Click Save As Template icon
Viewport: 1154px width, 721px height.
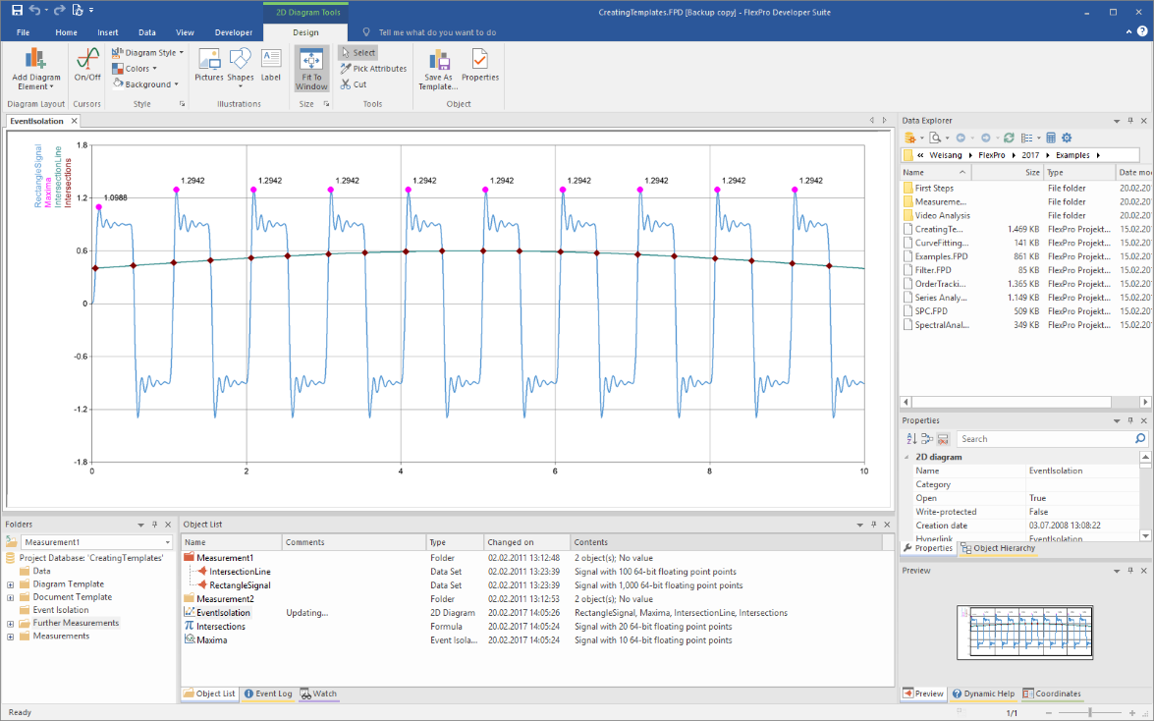coord(439,64)
